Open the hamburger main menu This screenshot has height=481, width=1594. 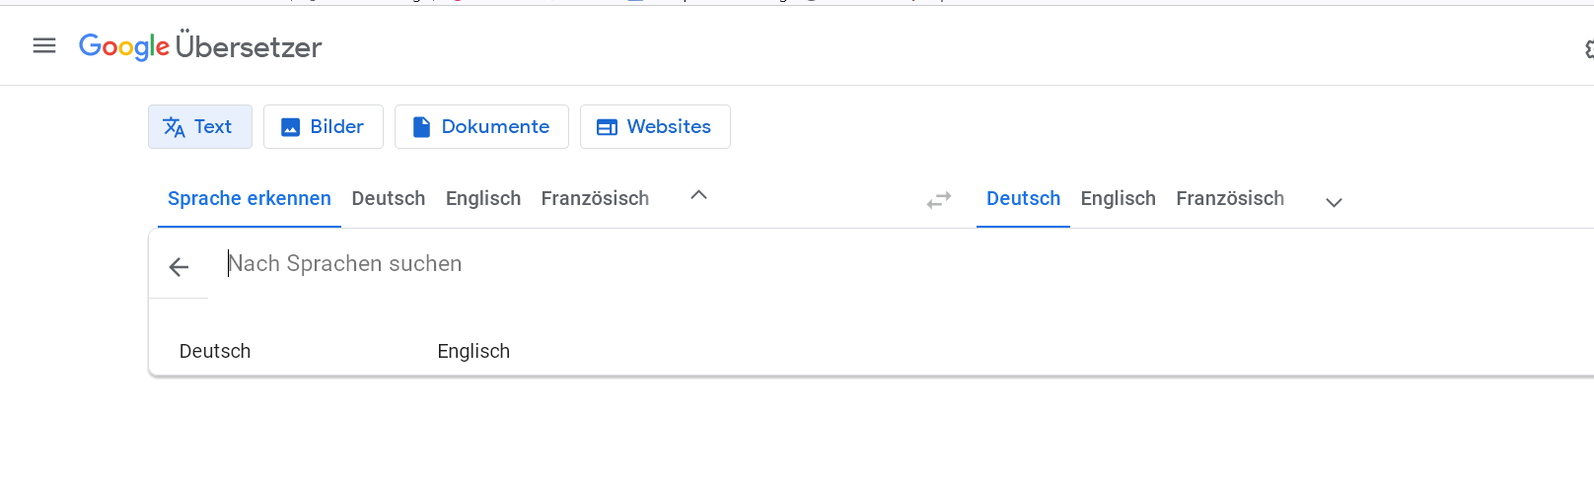pos(44,45)
